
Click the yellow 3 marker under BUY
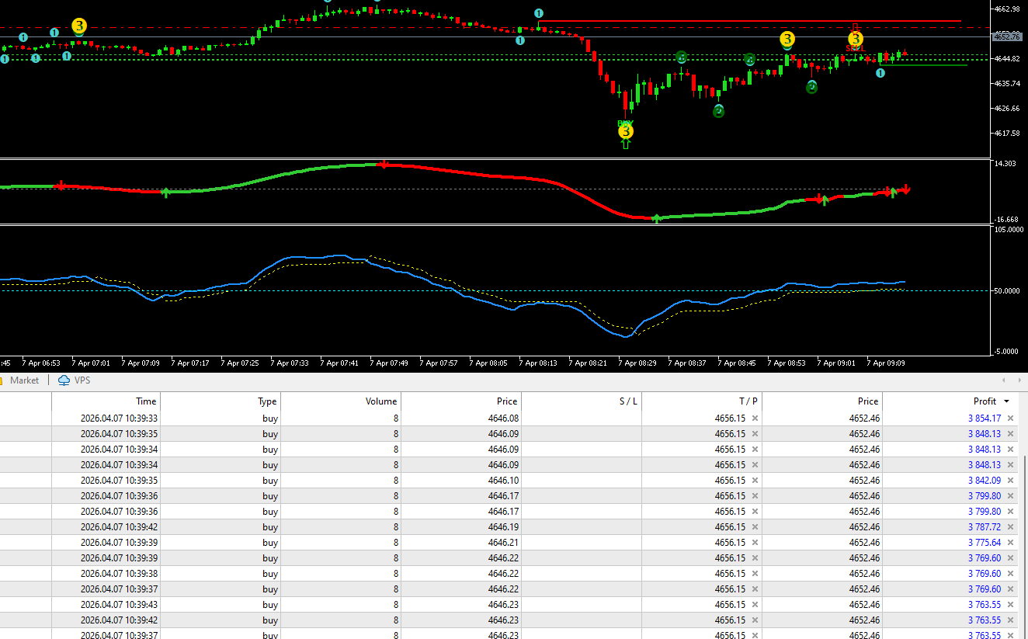(626, 132)
